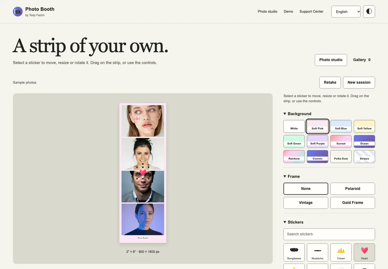The height and width of the screenshot is (269, 388).
Task: Choose the Soft Blue background
Action: click(341, 126)
